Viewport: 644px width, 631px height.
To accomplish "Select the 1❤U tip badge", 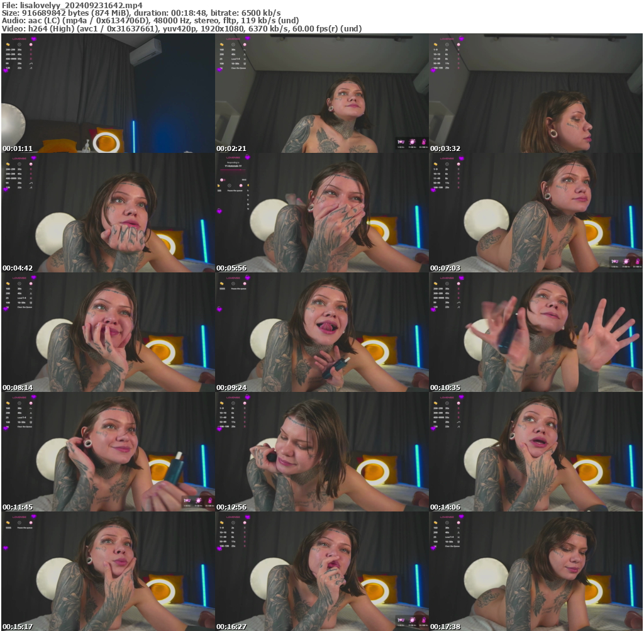I will 401,142.
